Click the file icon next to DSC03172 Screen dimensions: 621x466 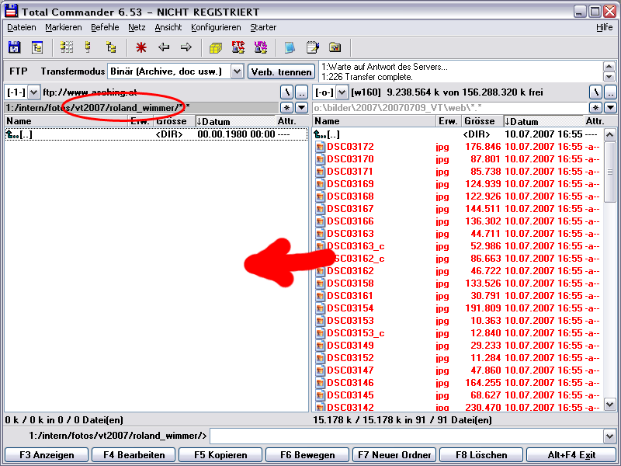320,147
